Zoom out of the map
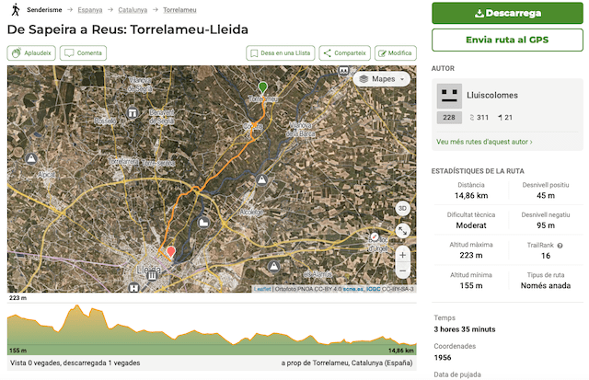The height and width of the screenshot is (380, 589). (x=402, y=271)
